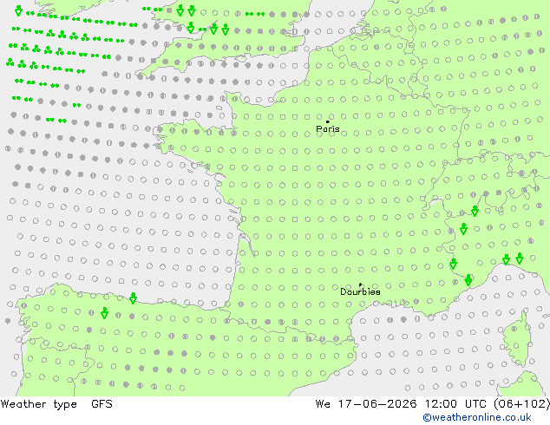Click the black dot marking Paris
This screenshot has height=425, width=550.
pos(328,121)
